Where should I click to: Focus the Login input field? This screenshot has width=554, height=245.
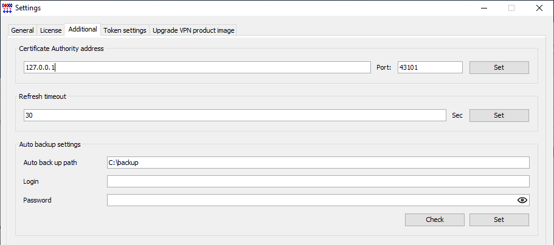[x=318, y=181]
